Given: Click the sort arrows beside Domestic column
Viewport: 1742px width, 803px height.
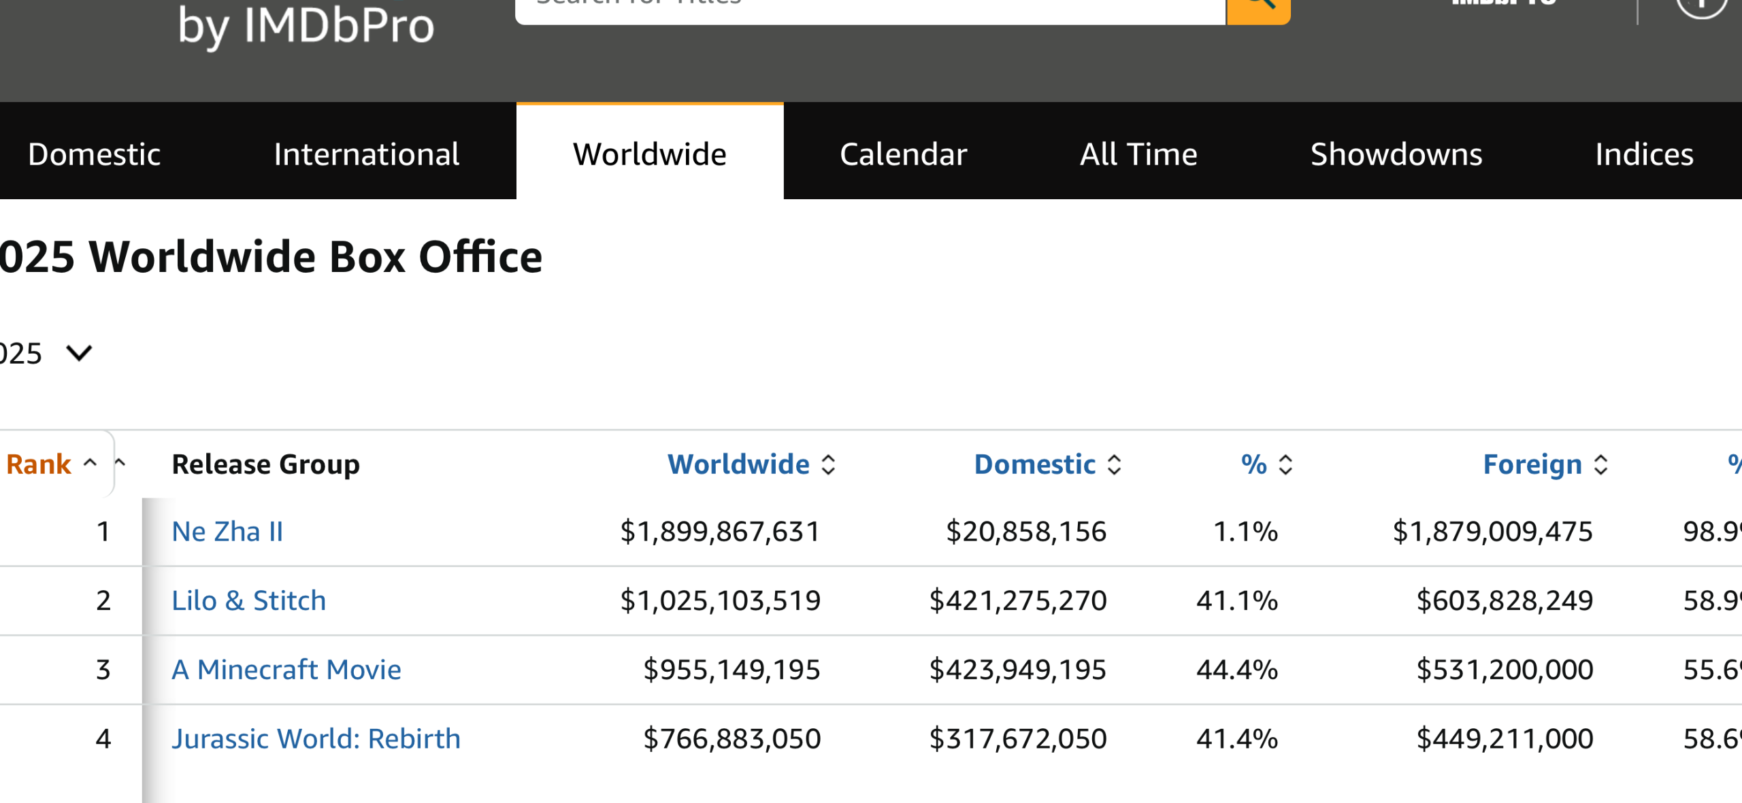Looking at the screenshot, I should pyautogui.click(x=1114, y=465).
